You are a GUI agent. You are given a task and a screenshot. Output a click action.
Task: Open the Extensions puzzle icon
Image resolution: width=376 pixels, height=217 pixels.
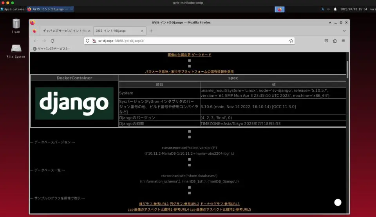pyautogui.click(x=335, y=41)
